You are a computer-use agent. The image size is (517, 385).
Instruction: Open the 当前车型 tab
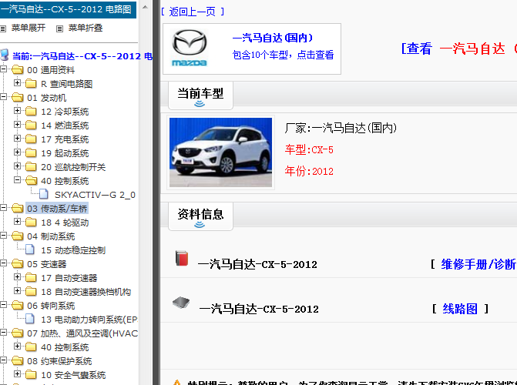click(200, 95)
